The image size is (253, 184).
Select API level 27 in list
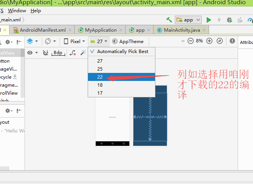pyautogui.click(x=121, y=61)
